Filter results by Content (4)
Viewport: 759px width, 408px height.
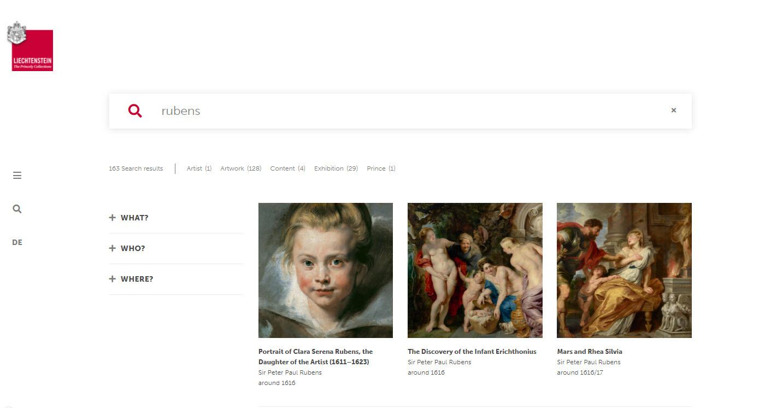pos(287,168)
